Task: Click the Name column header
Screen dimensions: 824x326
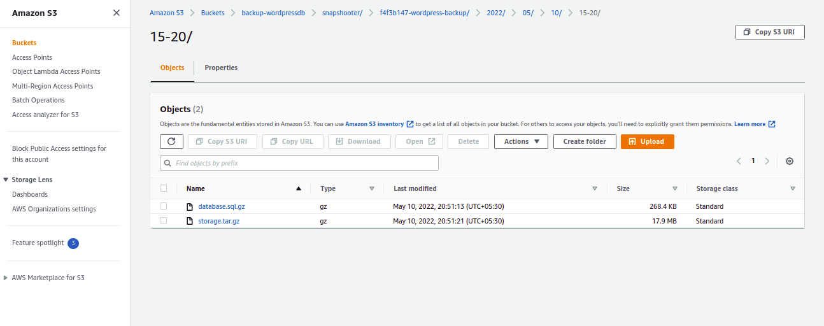Action: coord(195,188)
